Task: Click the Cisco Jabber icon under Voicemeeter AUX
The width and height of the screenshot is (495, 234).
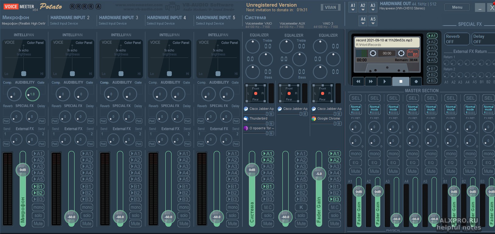Action: (280, 109)
